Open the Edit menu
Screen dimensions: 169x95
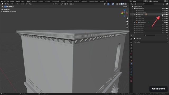[x=8, y=1]
